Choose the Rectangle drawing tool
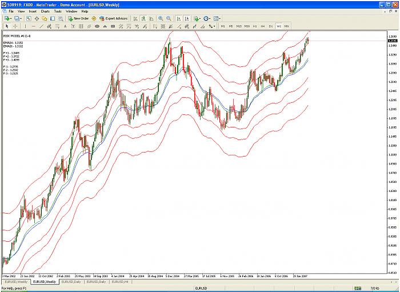 [x=113, y=26]
